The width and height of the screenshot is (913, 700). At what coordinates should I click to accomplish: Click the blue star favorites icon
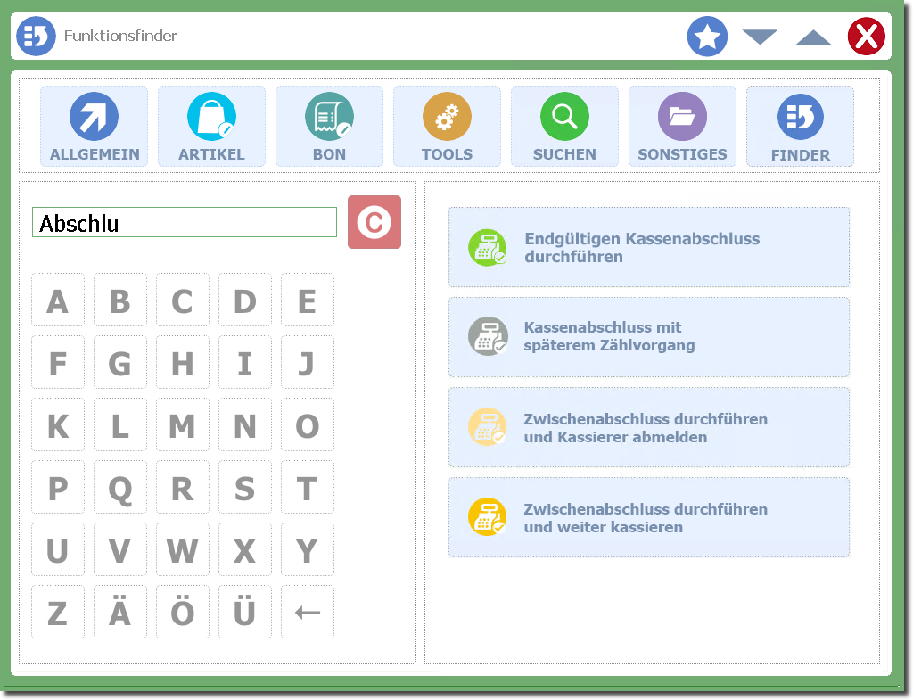(707, 37)
